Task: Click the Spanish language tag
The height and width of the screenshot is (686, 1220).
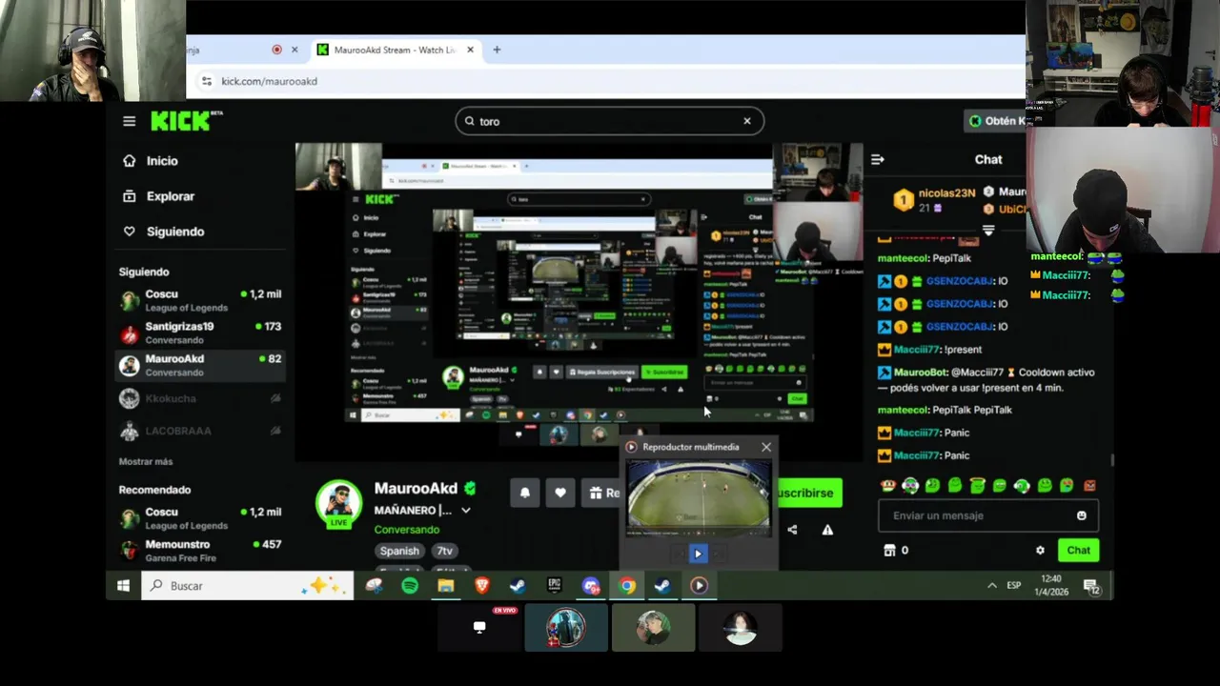Action: click(x=399, y=551)
